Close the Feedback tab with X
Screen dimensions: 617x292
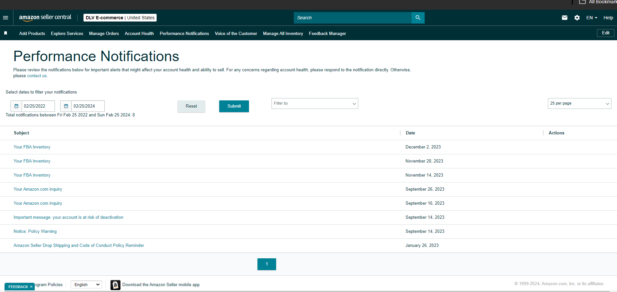pos(31,287)
